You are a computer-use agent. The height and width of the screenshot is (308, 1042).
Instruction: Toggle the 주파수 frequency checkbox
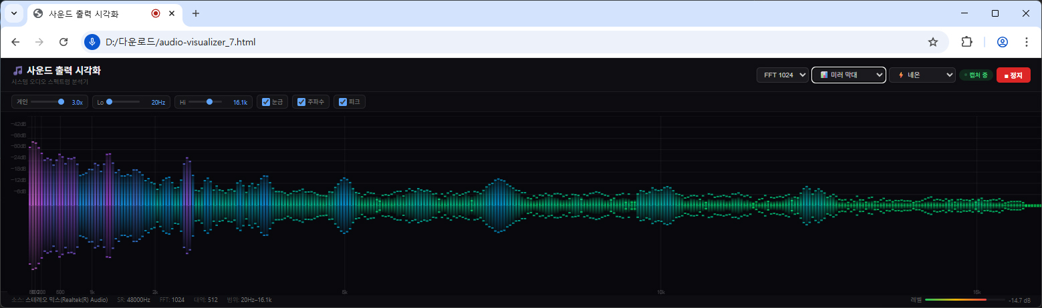(301, 102)
